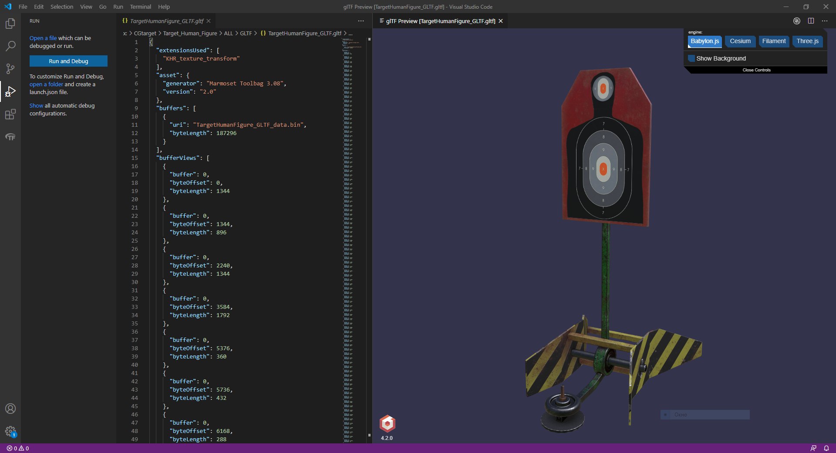Open notifications bell in status bar
The width and height of the screenshot is (836, 453).
coord(826,448)
